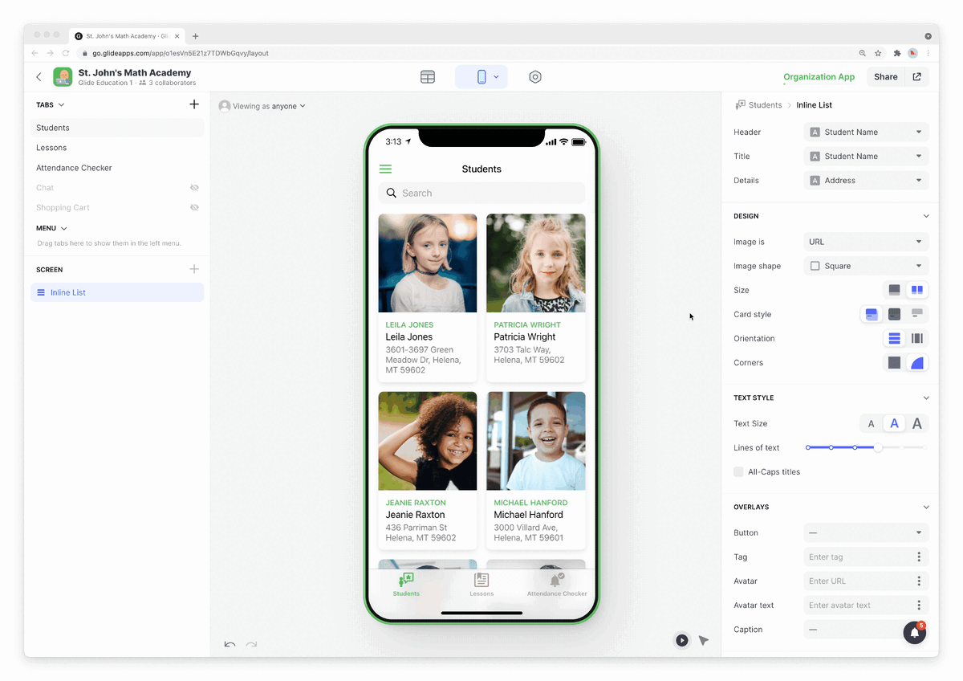
Task: Select small Text Size A
Action: 872,423
